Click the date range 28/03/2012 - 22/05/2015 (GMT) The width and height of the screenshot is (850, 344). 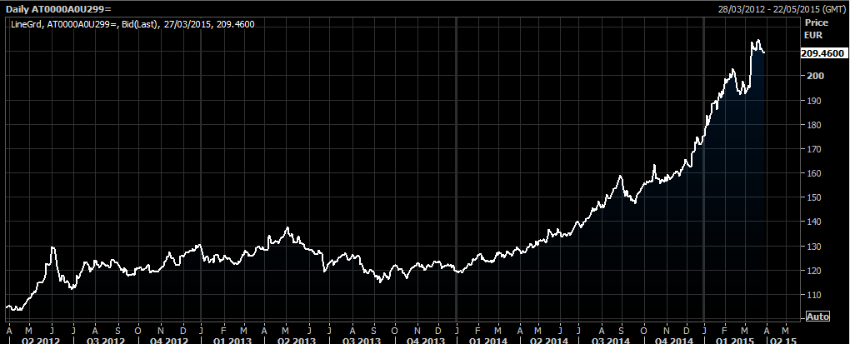pos(781,9)
